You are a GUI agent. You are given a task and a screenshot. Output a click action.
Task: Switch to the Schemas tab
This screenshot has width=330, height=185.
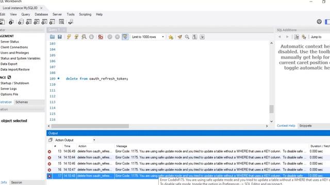[22, 102]
